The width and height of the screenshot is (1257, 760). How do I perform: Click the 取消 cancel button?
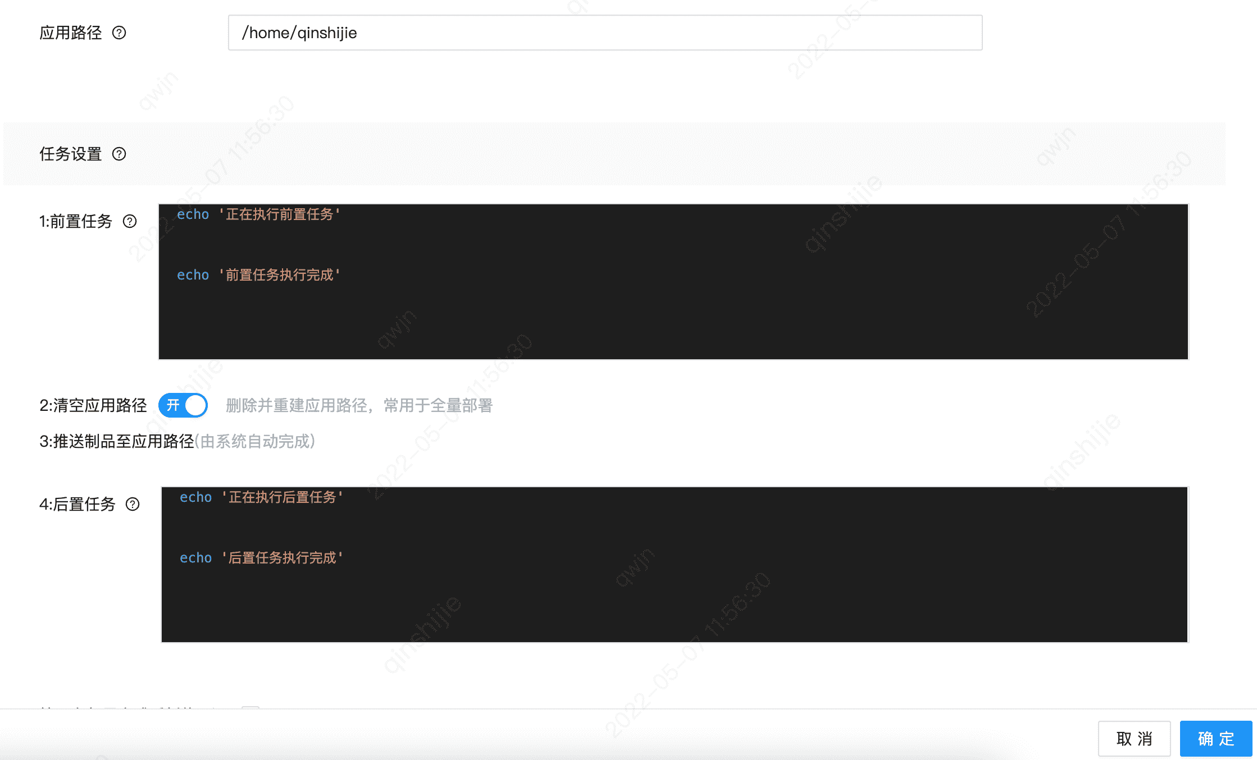1134,738
